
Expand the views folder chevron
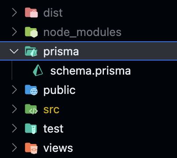coord(15,148)
